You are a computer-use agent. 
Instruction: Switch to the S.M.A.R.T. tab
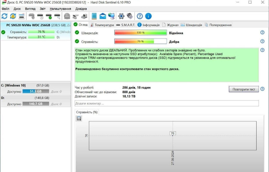click(126, 25)
